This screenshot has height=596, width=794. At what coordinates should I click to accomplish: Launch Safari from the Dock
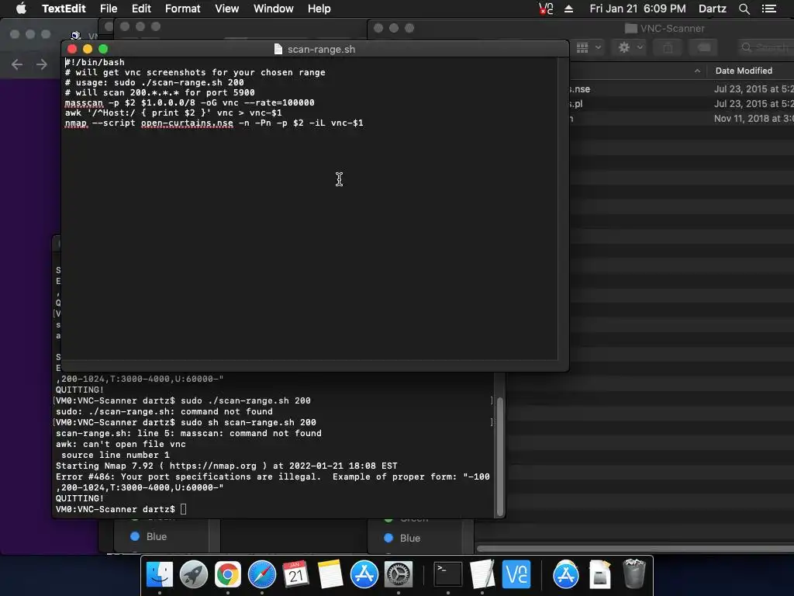[262, 574]
